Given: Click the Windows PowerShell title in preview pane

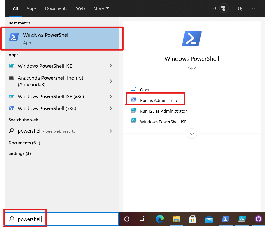Looking at the screenshot, I should pos(192,59).
